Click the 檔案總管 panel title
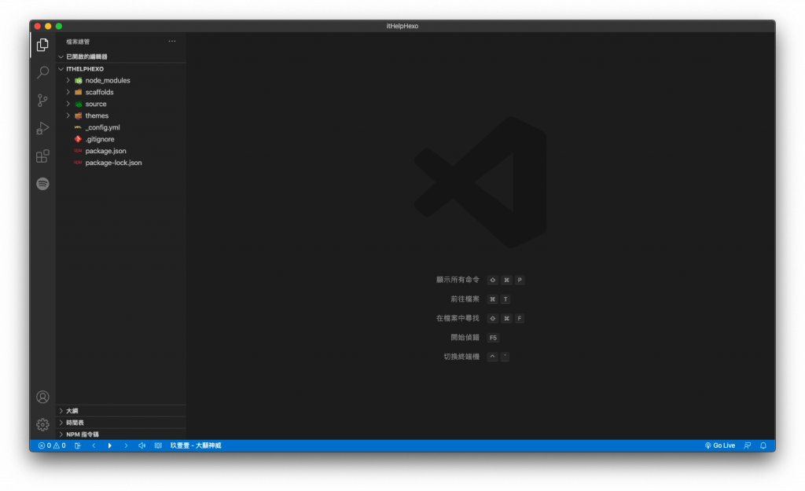Image resolution: width=805 pixels, height=491 pixels. [x=78, y=42]
